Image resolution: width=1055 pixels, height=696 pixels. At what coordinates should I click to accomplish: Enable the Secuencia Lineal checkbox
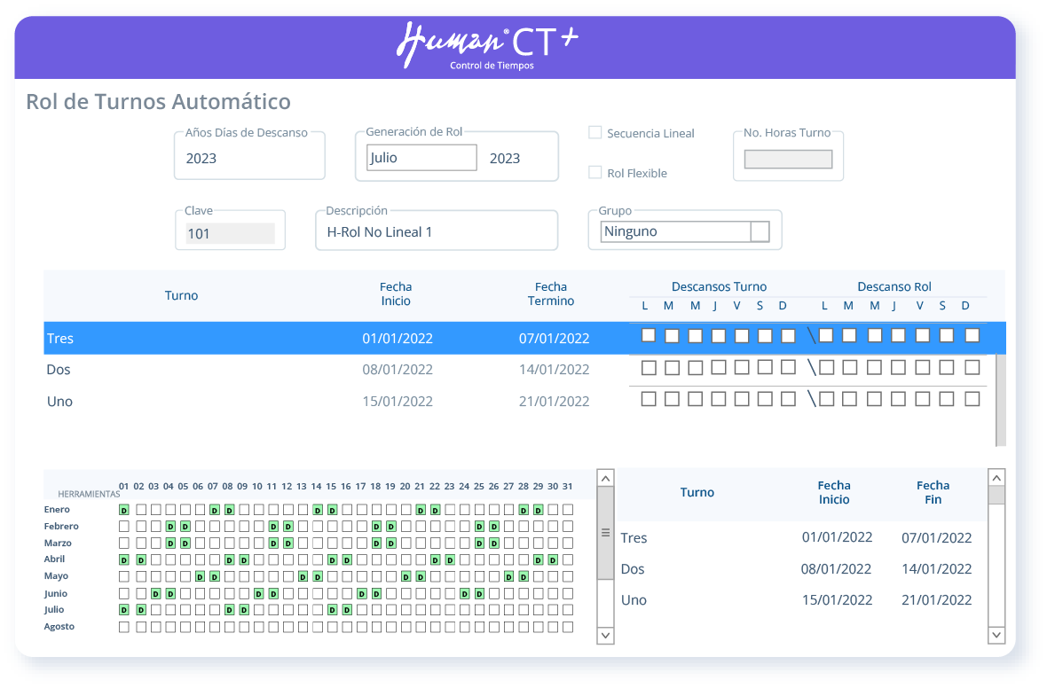[x=595, y=133]
